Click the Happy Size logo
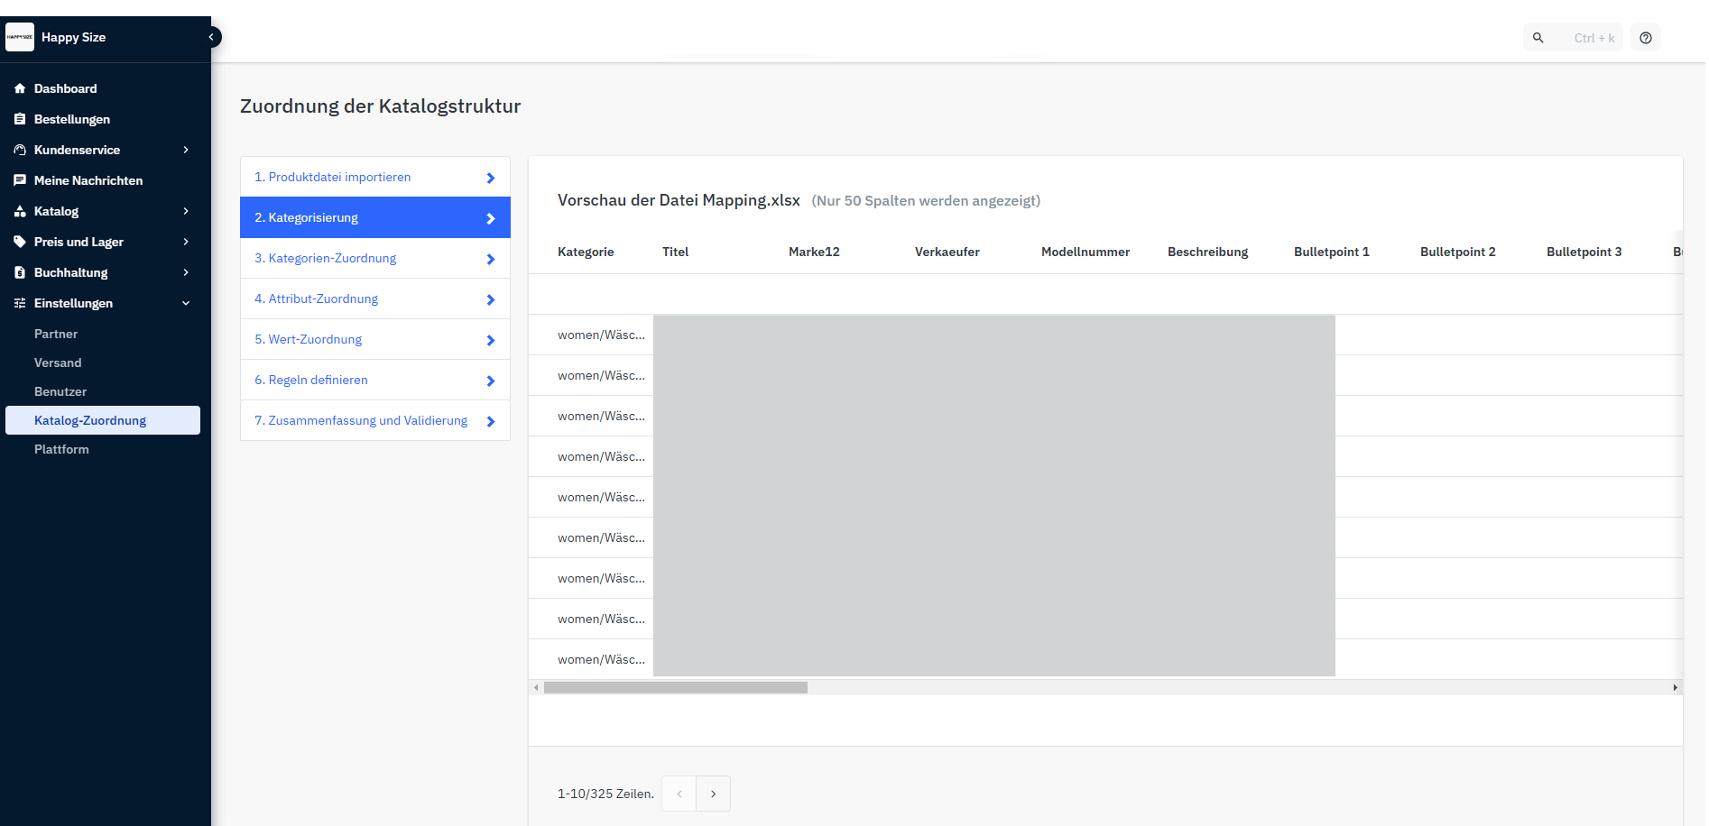The width and height of the screenshot is (1709, 826). coord(20,37)
